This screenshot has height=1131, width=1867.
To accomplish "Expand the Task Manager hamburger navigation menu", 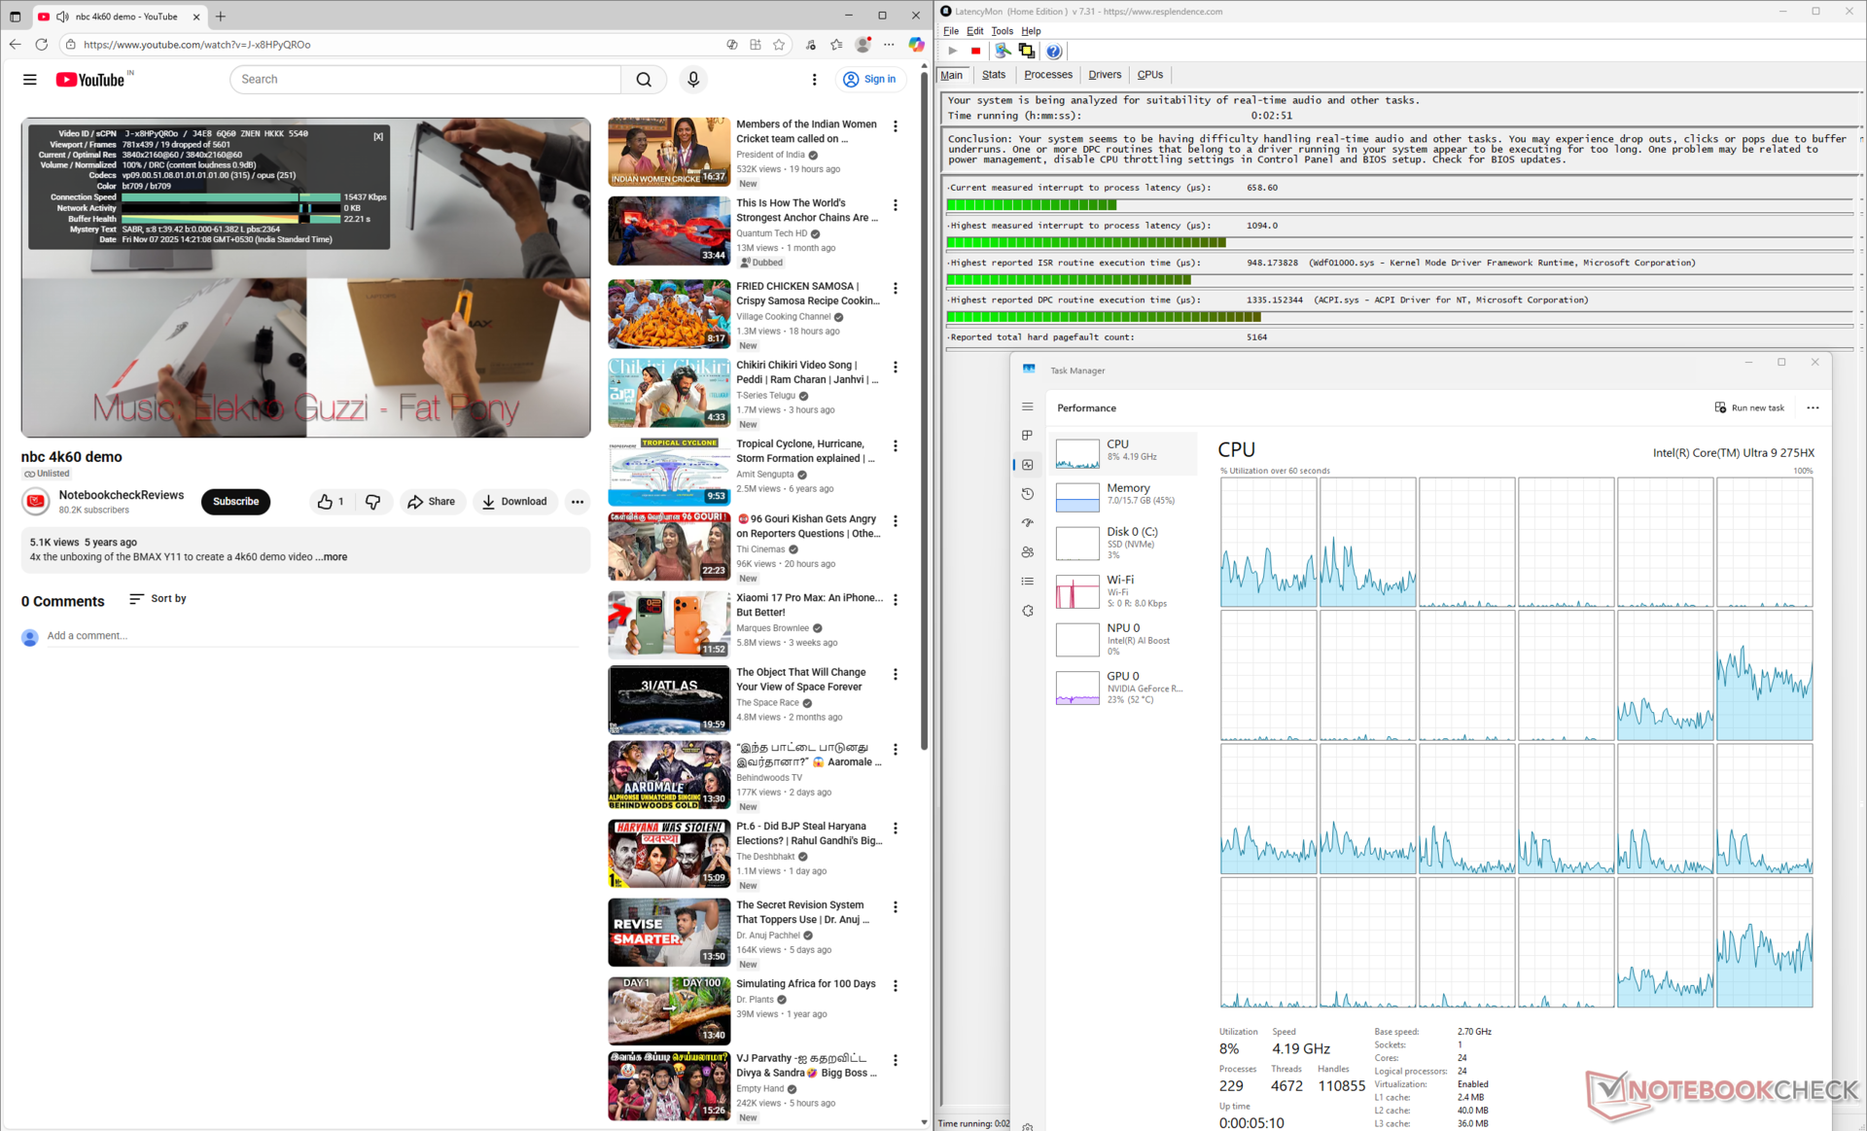I will (x=1028, y=406).
